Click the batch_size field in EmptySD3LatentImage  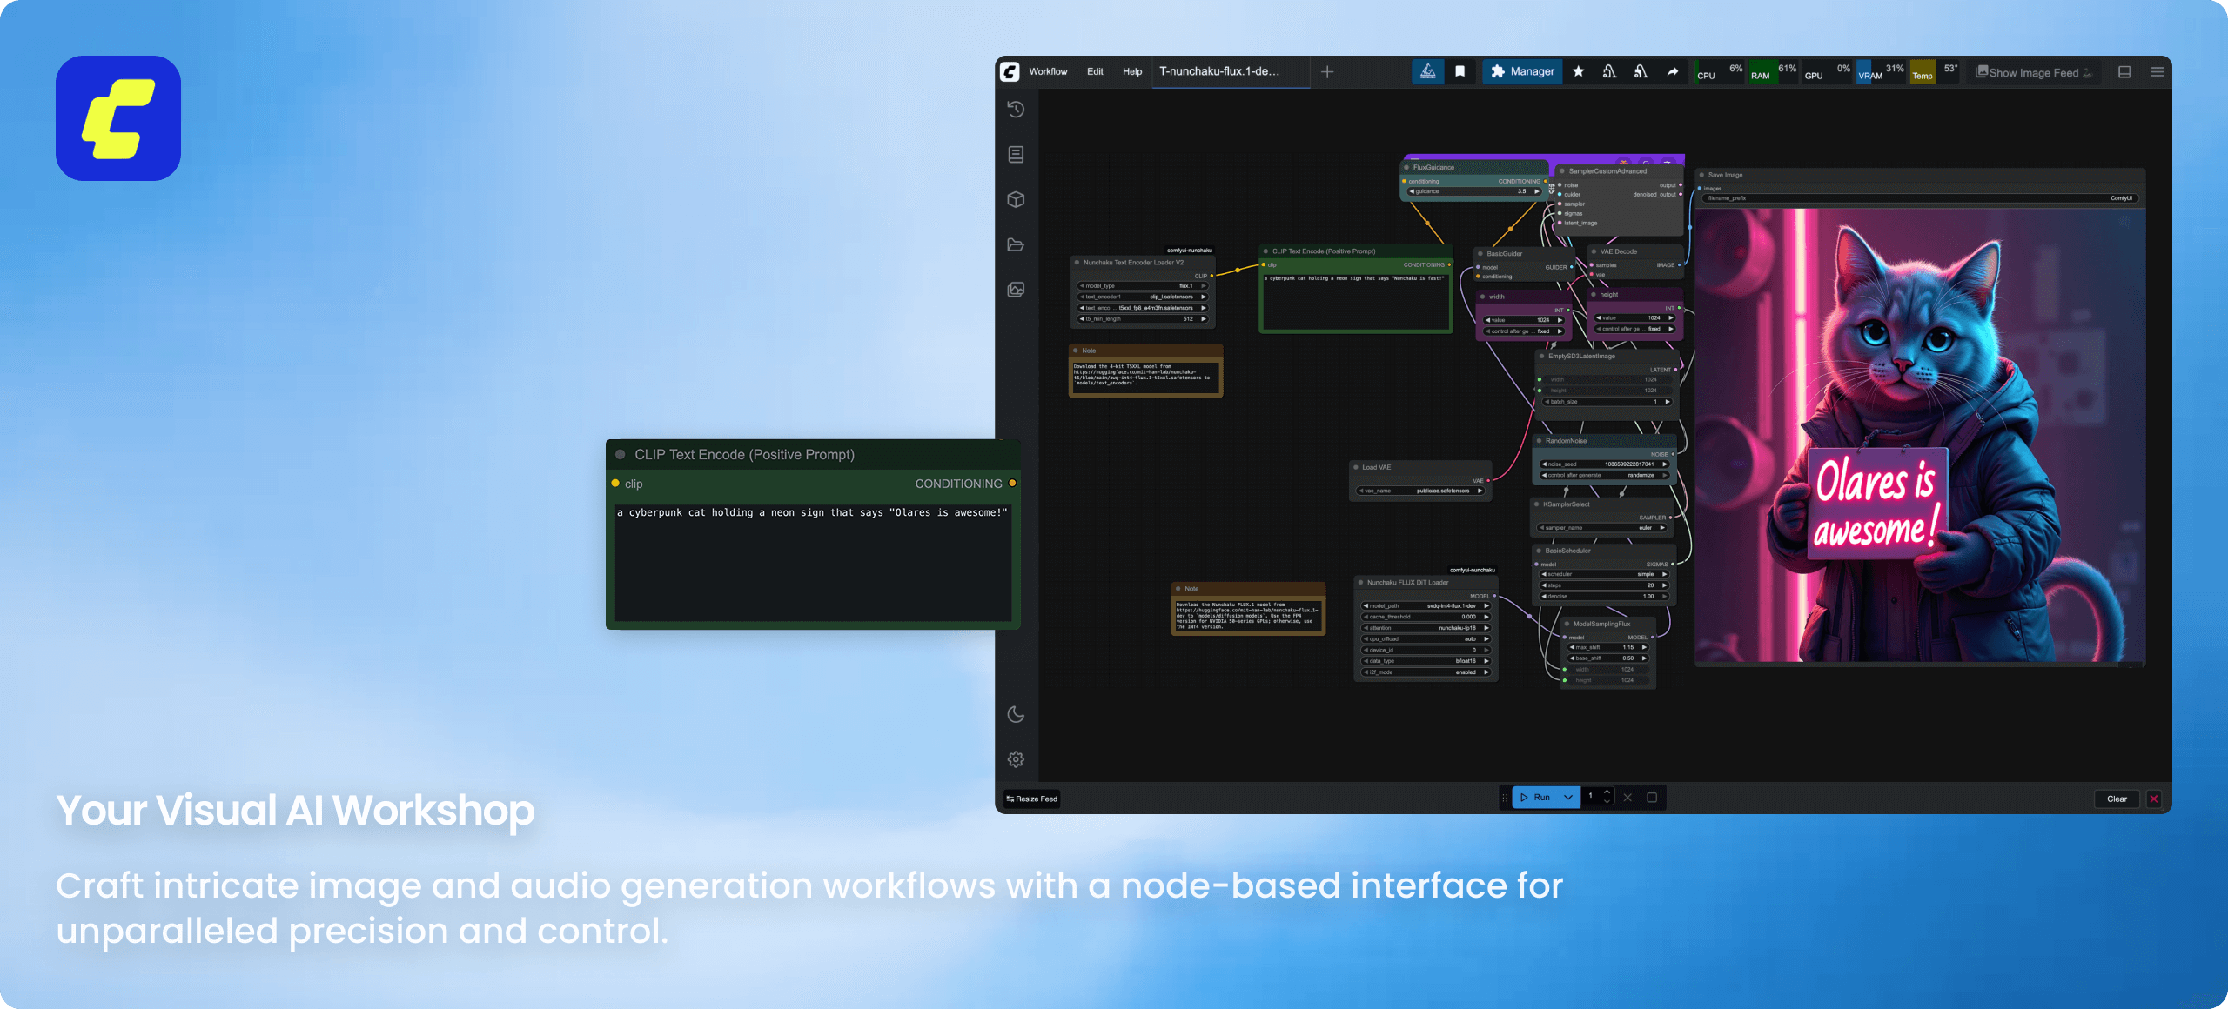1607,402
